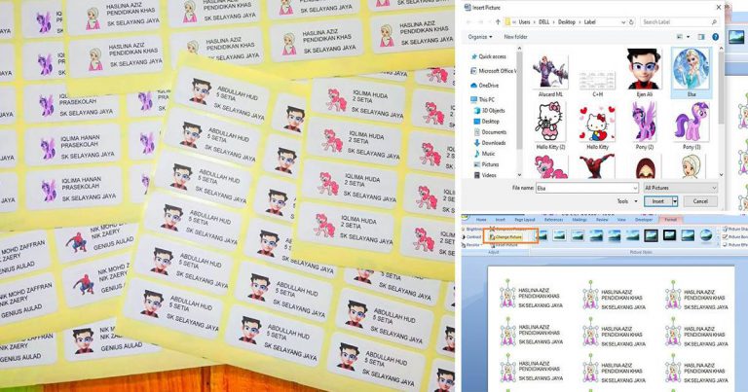
Task: Select the Hello Kitty (2) image
Action: [x=550, y=126]
